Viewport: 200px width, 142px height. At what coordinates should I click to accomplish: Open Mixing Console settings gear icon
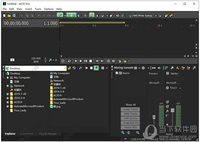pyautogui.click(x=143, y=68)
